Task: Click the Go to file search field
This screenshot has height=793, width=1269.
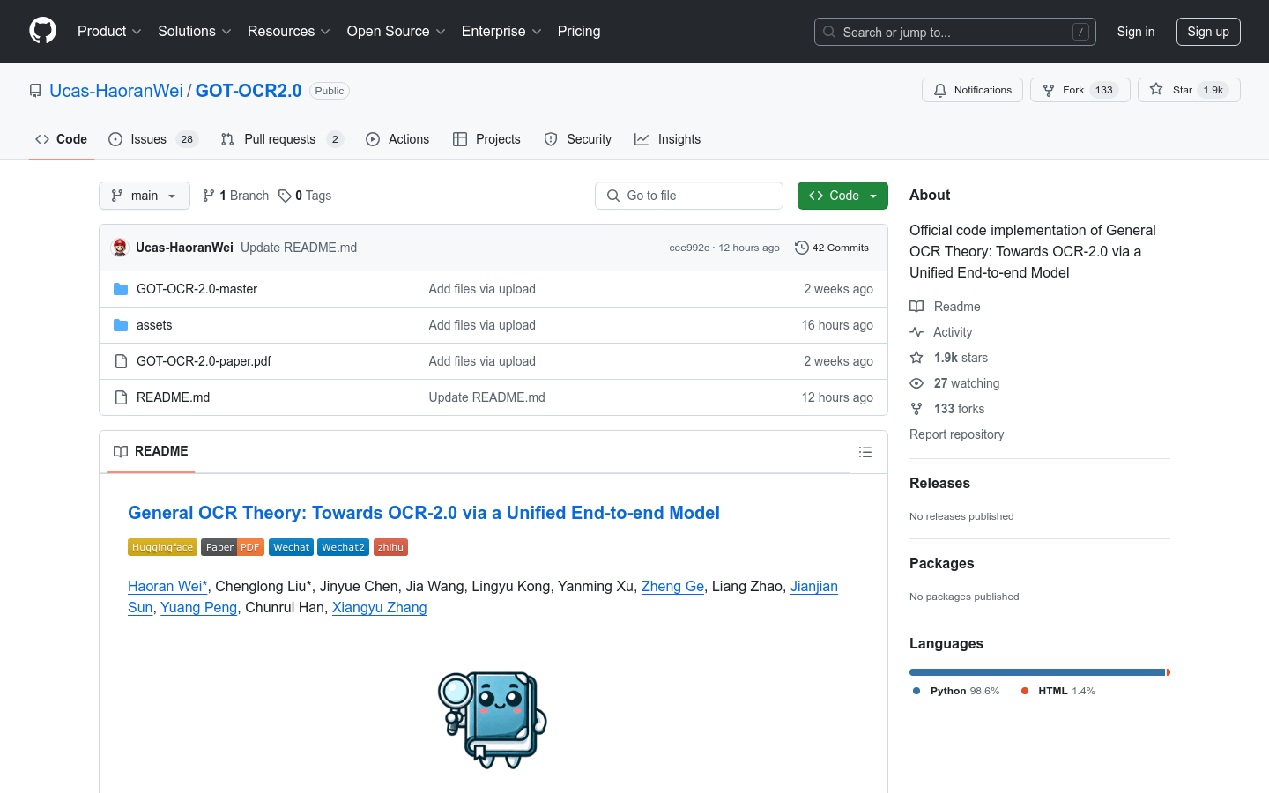Action: [x=689, y=196]
